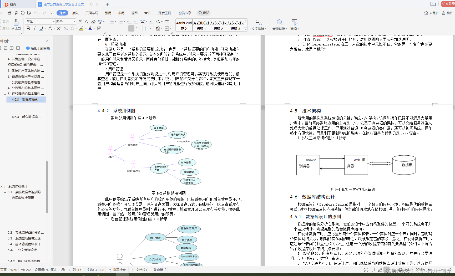Toggle 拼写检查 spell check in status bar
Viewport: 455px width, 276px height.
pos(117,269)
